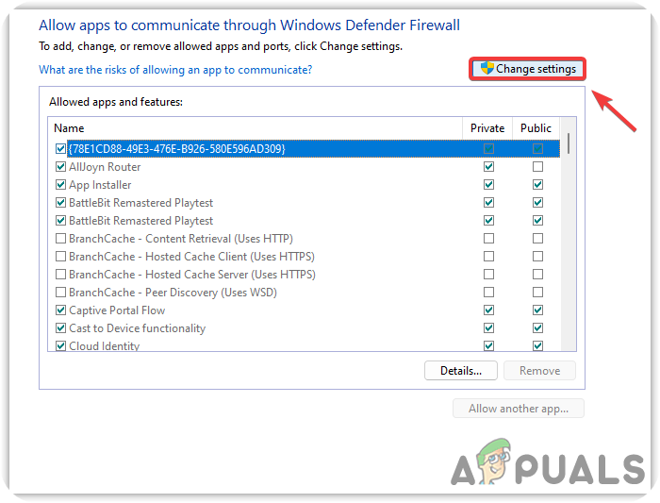Image resolution: width=660 pixels, height=503 pixels.
Task: Click Allow another app... button
Action: click(519, 409)
